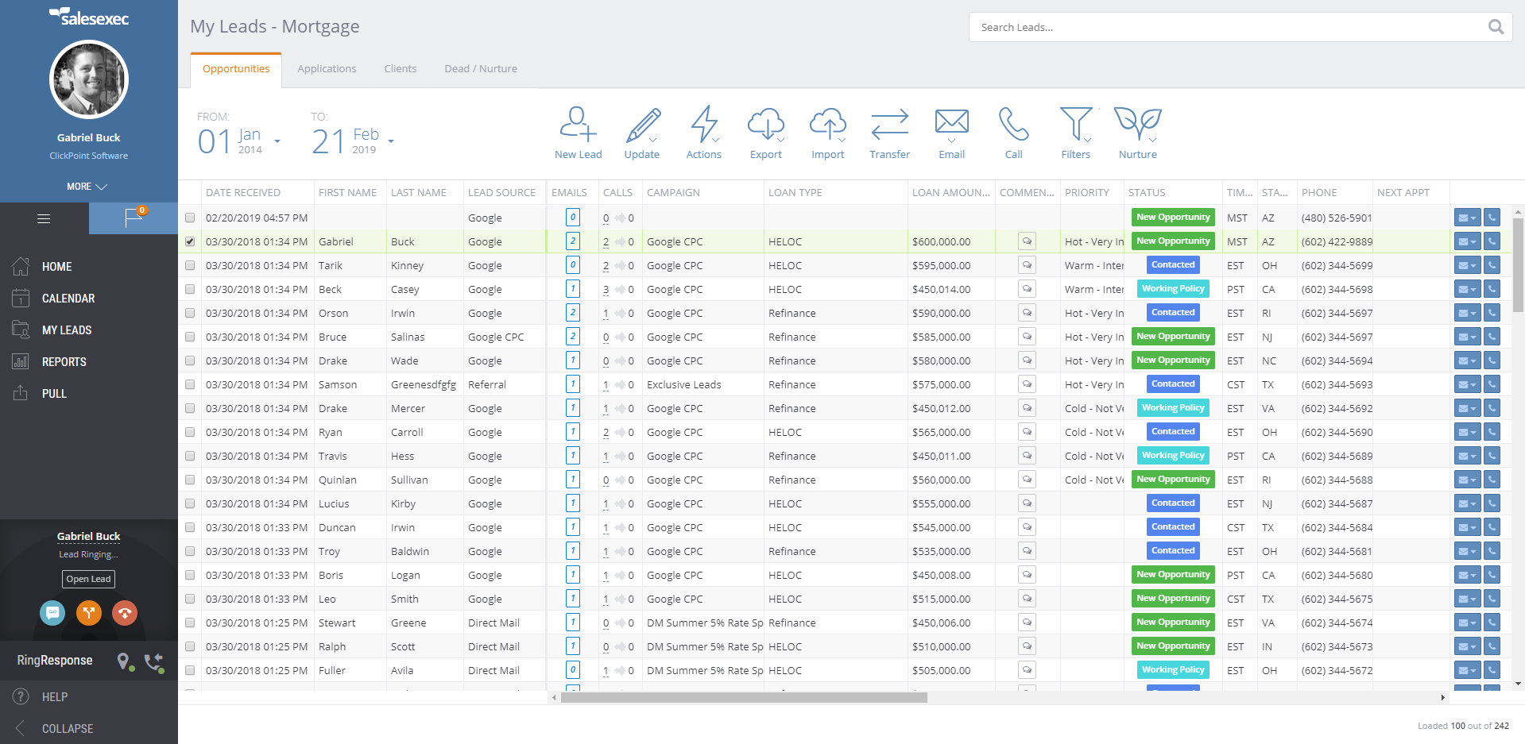Hang up the ringing call
The image size is (1525, 744).
click(125, 613)
